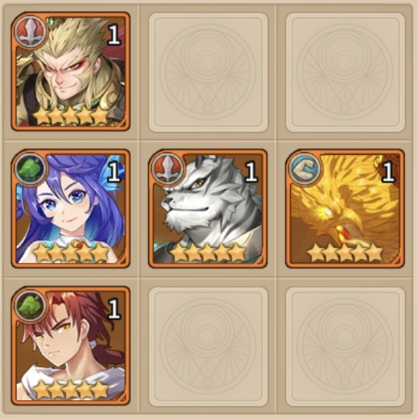Select the blue-haired girl hero portrait

70,208
